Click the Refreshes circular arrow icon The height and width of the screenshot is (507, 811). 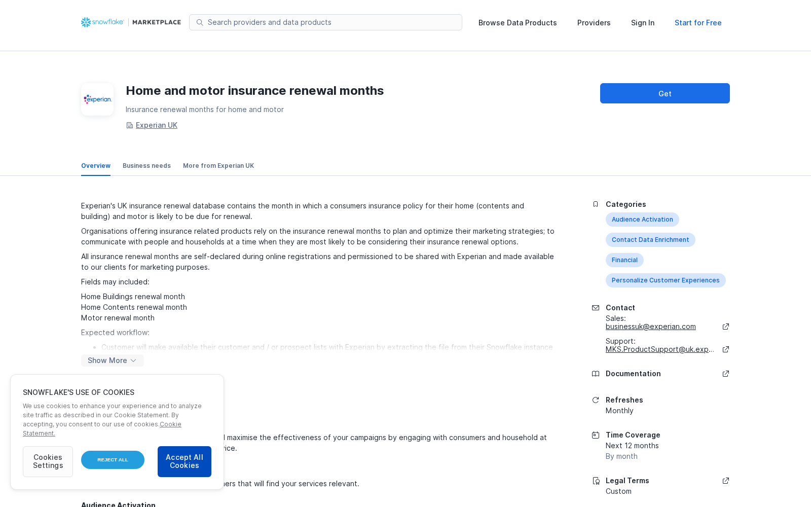coord(596,400)
